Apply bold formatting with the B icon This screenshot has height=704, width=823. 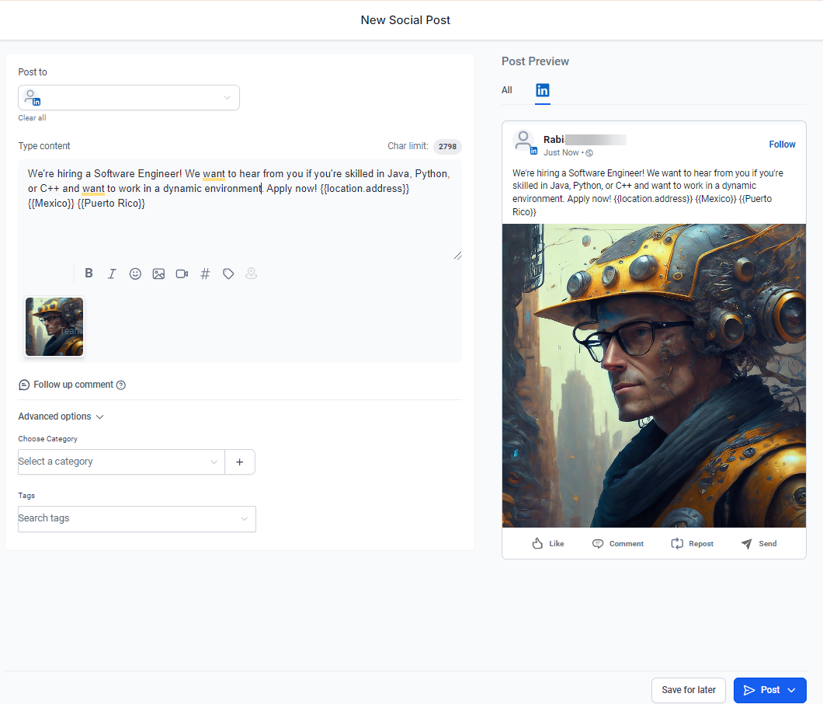pyautogui.click(x=89, y=274)
